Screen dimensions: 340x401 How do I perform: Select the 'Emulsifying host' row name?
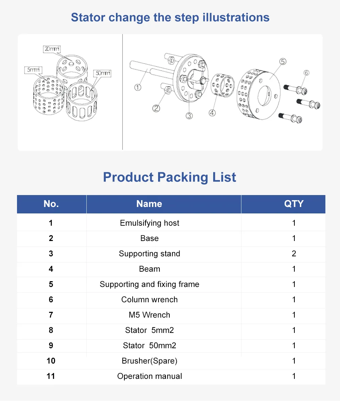[150, 223]
